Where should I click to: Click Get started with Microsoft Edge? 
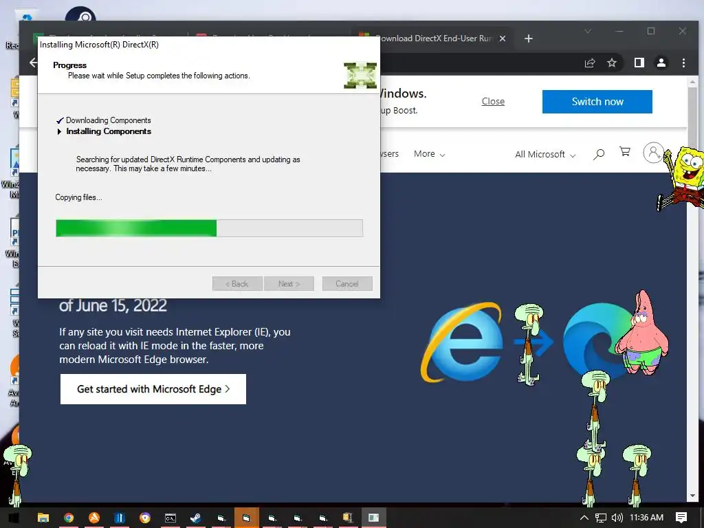[x=153, y=389]
